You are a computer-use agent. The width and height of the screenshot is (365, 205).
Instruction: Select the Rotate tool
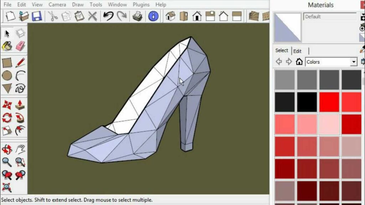tap(7, 118)
